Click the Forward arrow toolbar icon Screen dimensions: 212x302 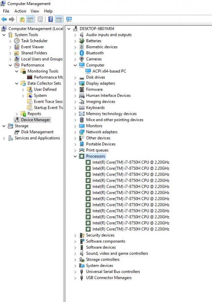pyautogui.click(x=12, y=19)
